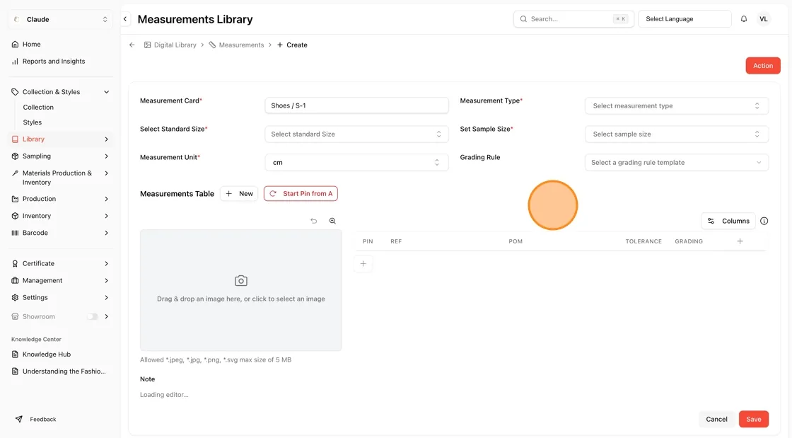Screen dimensions: 792x438
Task: Click the Knowledge Hub document icon
Action: point(15,355)
